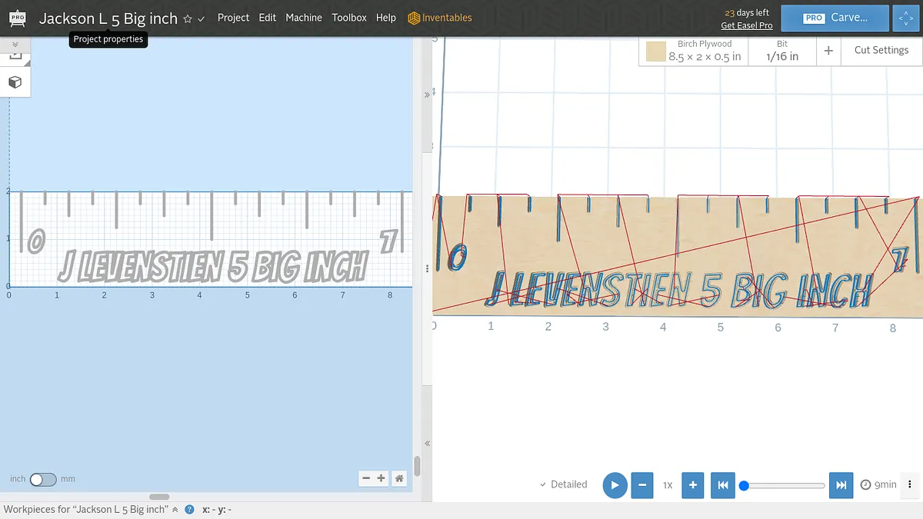Viewport: 923px width, 519px height.
Task: Zoom in the design canvas with plus
Action: (x=382, y=478)
